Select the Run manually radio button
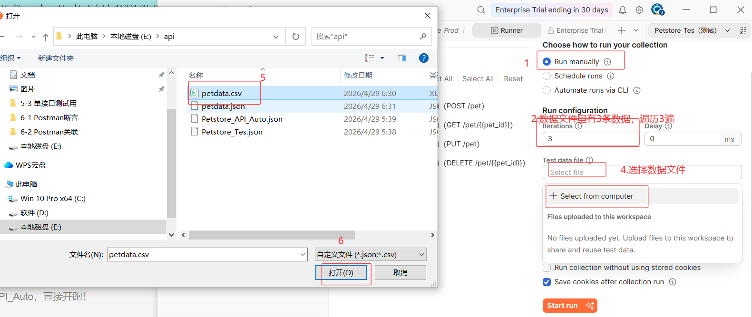The height and width of the screenshot is (317, 752). 547,62
